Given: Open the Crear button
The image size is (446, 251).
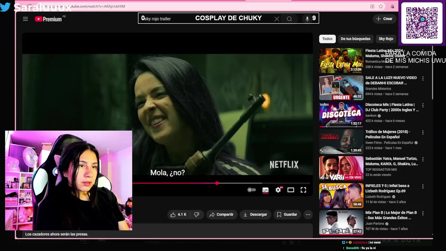Looking at the screenshot, I should click(384, 19).
